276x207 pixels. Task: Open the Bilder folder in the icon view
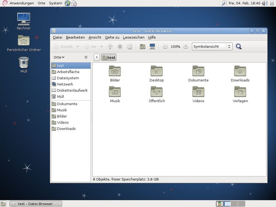pyautogui.click(x=115, y=74)
